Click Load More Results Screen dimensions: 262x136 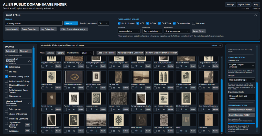tap(106, 53)
